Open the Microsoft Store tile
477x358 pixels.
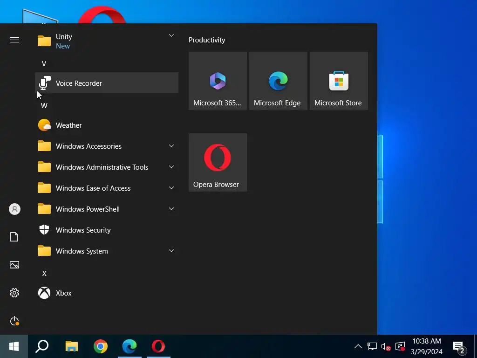click(339, 81)
